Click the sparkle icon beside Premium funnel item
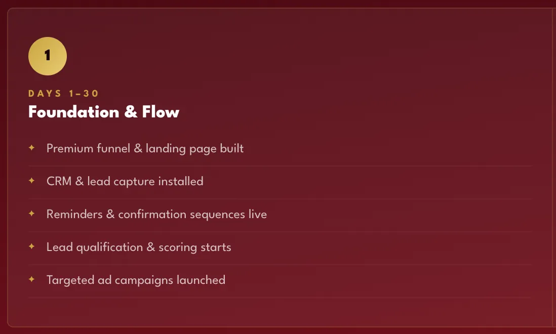Image resolution: width=556 pixels, height=334 pixels. 31,147
